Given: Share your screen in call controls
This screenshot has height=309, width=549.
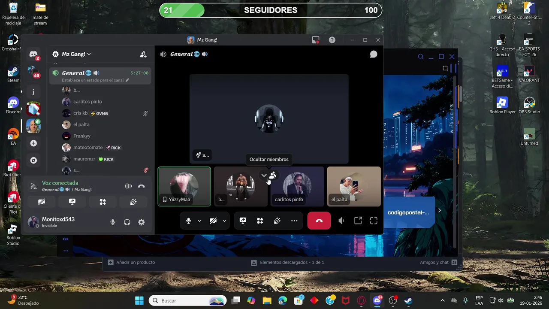Looking at the screenshot, I should click(243, 221).
